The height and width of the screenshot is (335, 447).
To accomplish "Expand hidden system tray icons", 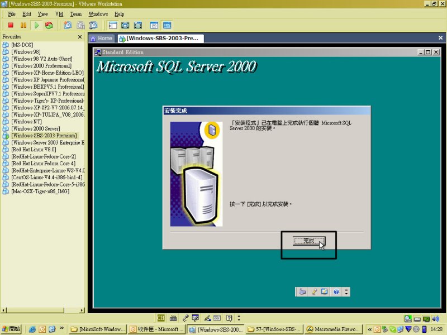I will 369,329.
